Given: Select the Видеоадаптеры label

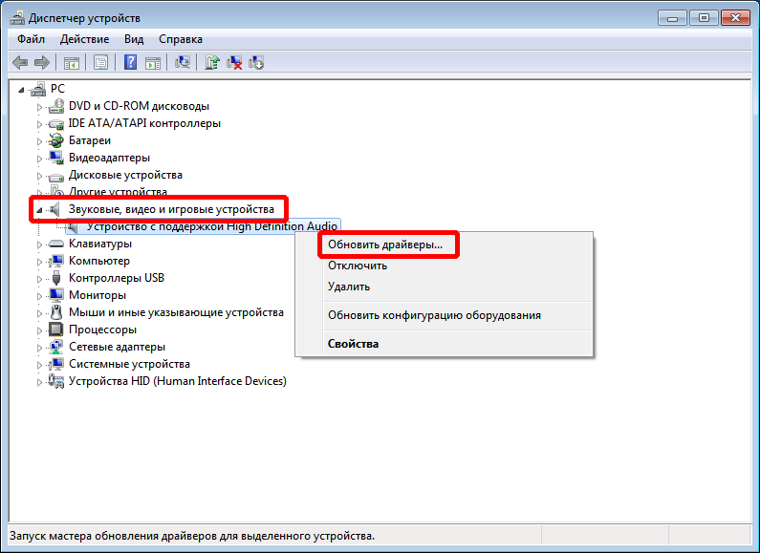Looking at the screenshot, I should pyautogui.click(x=109, y=158).
